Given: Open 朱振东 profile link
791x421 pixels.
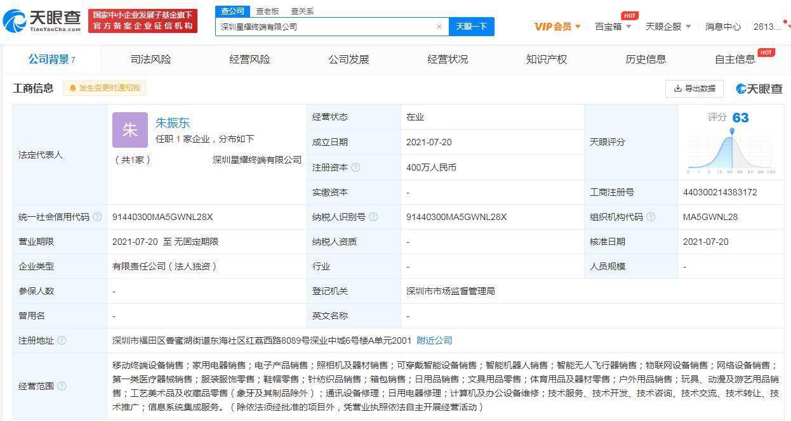Looking at the screenshot, I should pos(173,122).
